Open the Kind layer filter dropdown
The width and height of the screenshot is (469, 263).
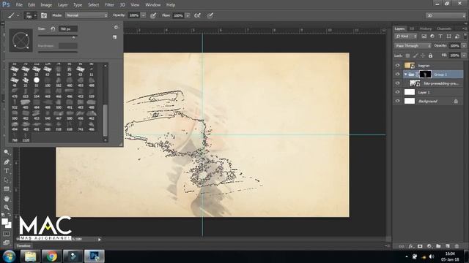point(406,37)
